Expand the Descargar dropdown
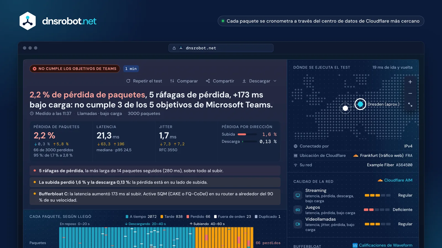 [x=259, y=81]
